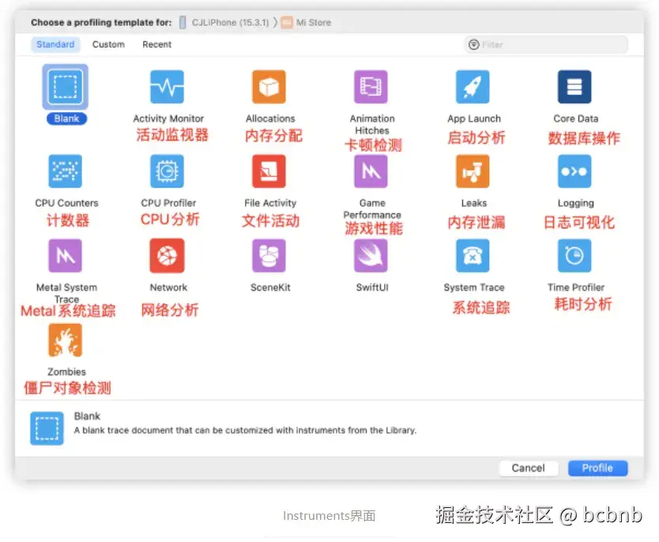Click the System Trace label text

point(474,288)
